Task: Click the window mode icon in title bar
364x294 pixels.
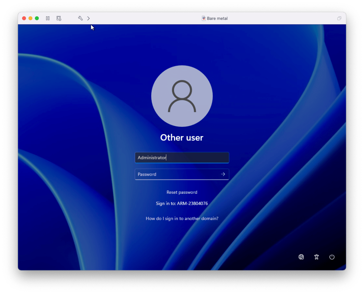Action: pos(339,18)
